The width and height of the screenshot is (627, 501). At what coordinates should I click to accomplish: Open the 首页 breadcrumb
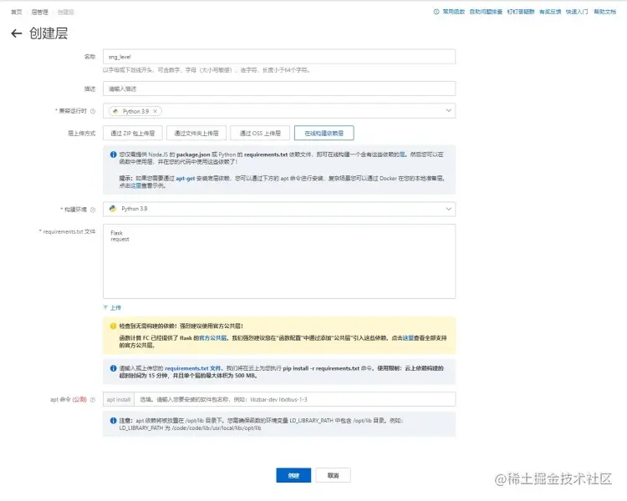click(17, 13)
